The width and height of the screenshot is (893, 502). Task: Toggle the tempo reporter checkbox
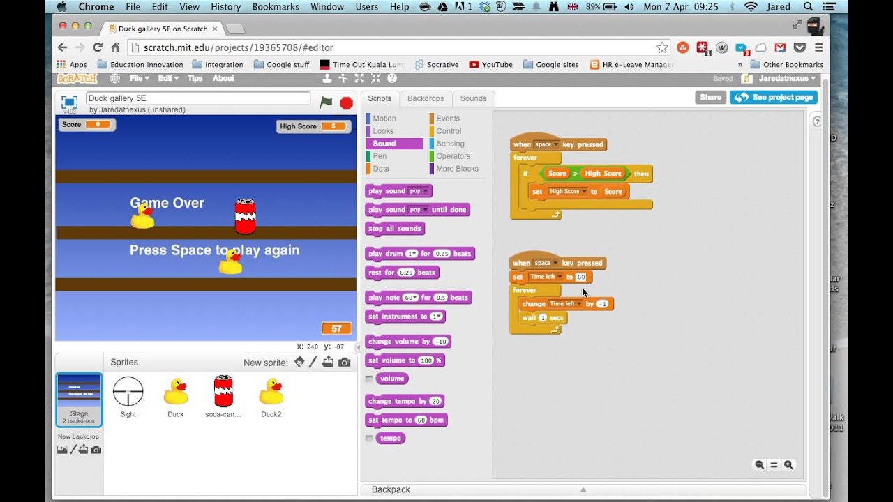(x=369, y=439)
